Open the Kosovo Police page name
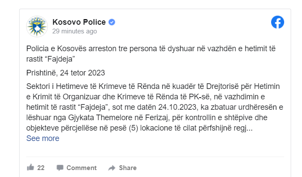Screen dimensions: 302x177 [79, 22]
